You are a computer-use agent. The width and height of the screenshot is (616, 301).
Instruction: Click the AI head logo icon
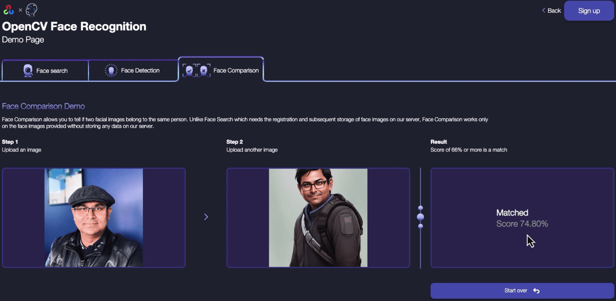click(31, 10)
